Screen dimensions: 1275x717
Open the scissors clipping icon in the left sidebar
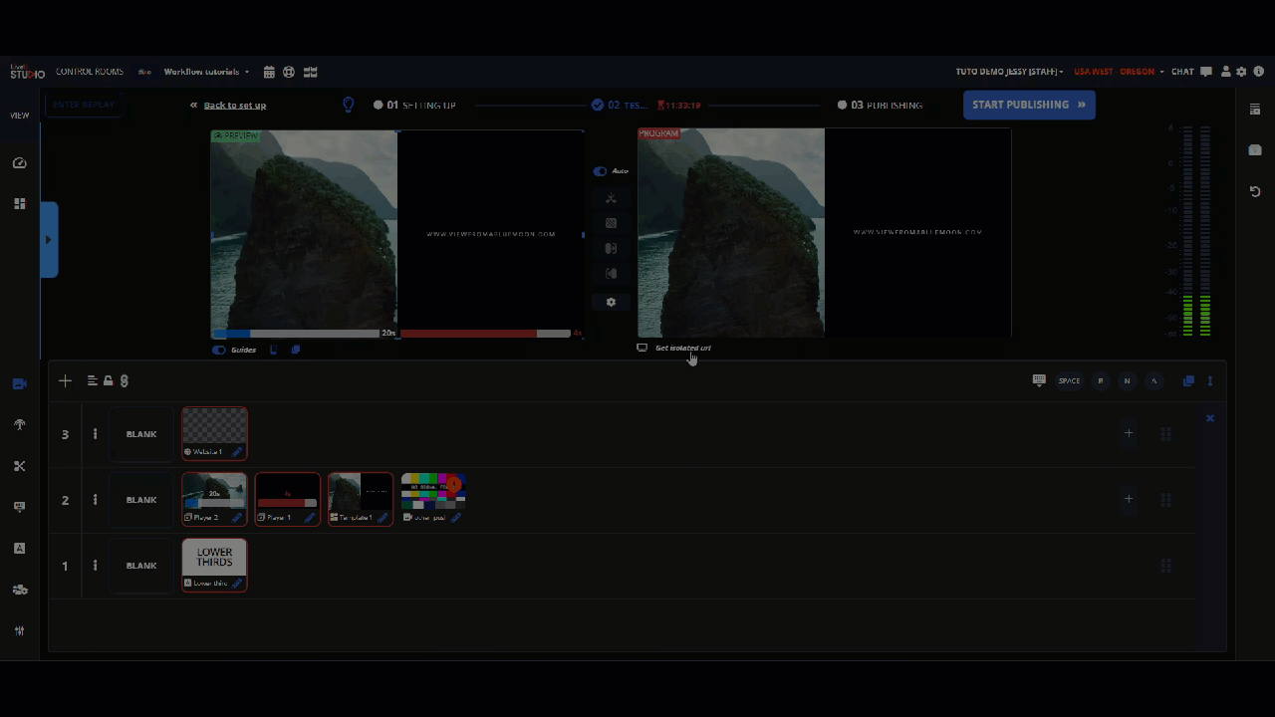pos(19,466)
